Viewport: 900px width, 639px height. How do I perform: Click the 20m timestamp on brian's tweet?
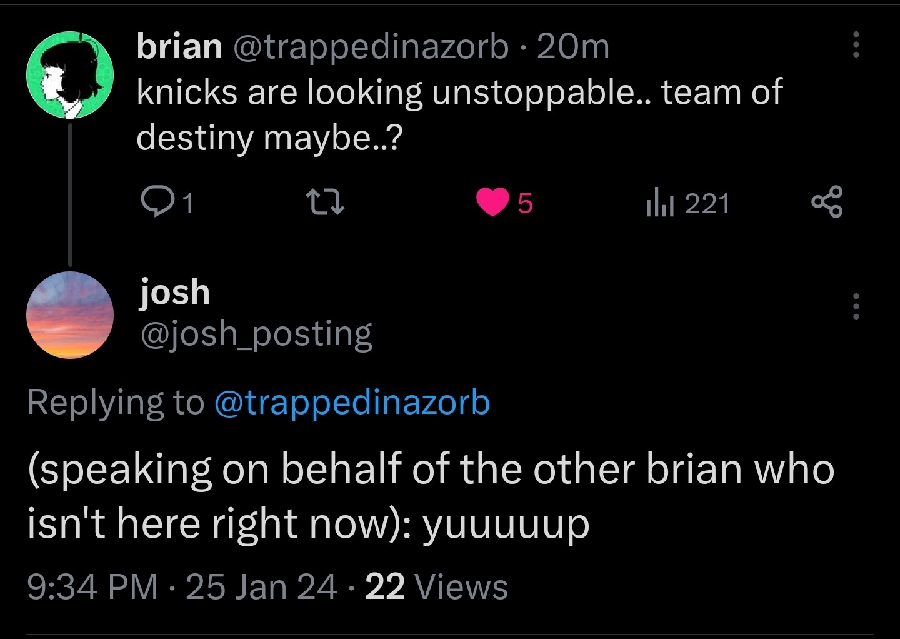point(572,46)
